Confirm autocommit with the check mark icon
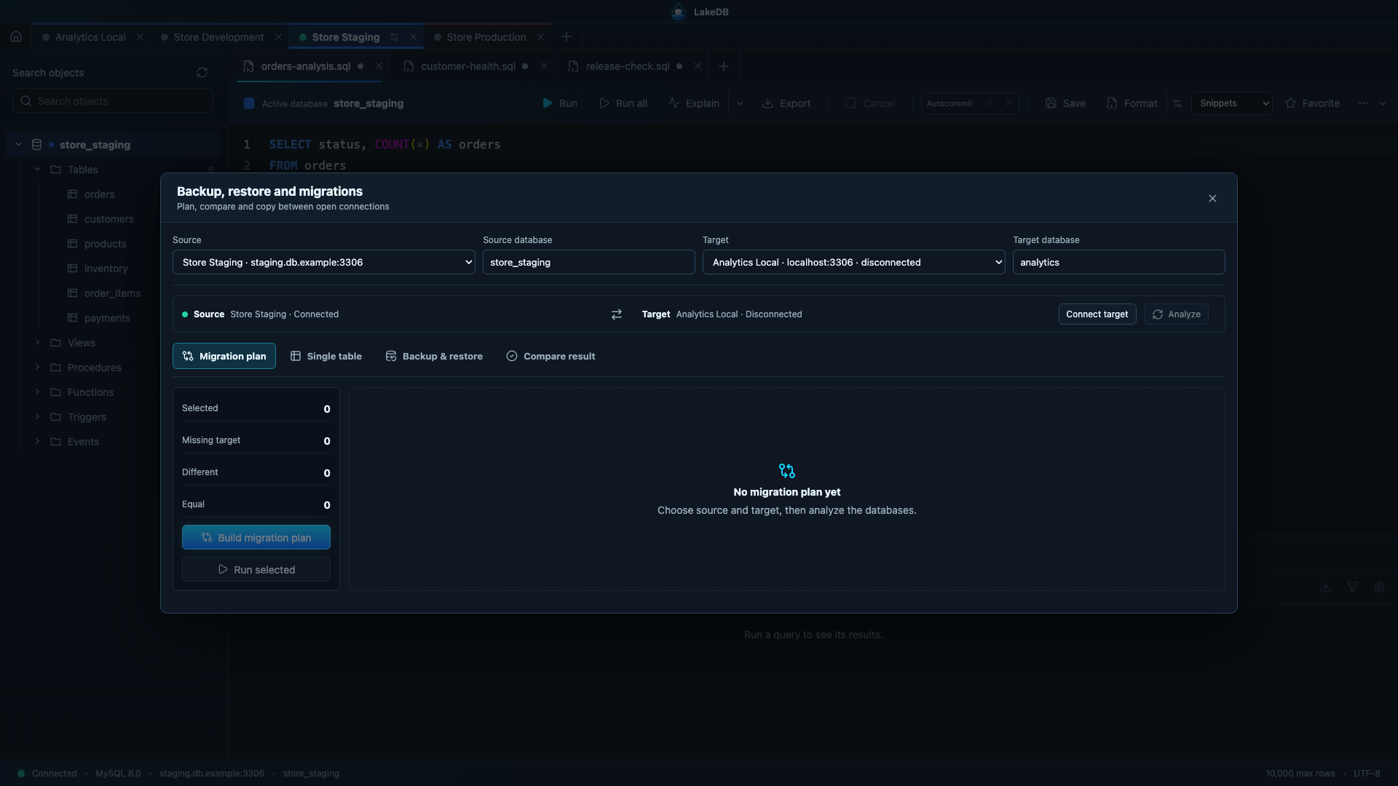This screenshot has width=1398, height=786. tap(989, 103)
